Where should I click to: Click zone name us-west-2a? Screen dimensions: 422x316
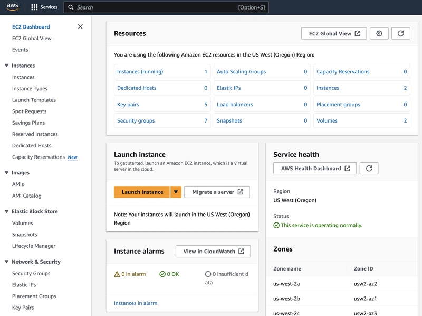[286, 284]
